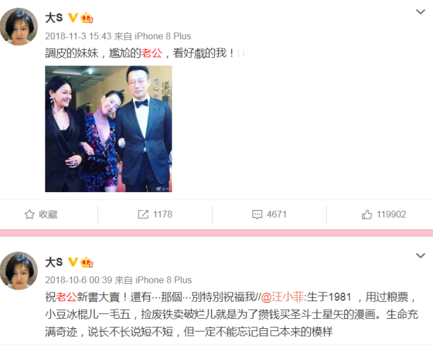Click the red 老公 keyword in second post
Image resolution: width=433 pixels, height=345 pixels.
66,297
